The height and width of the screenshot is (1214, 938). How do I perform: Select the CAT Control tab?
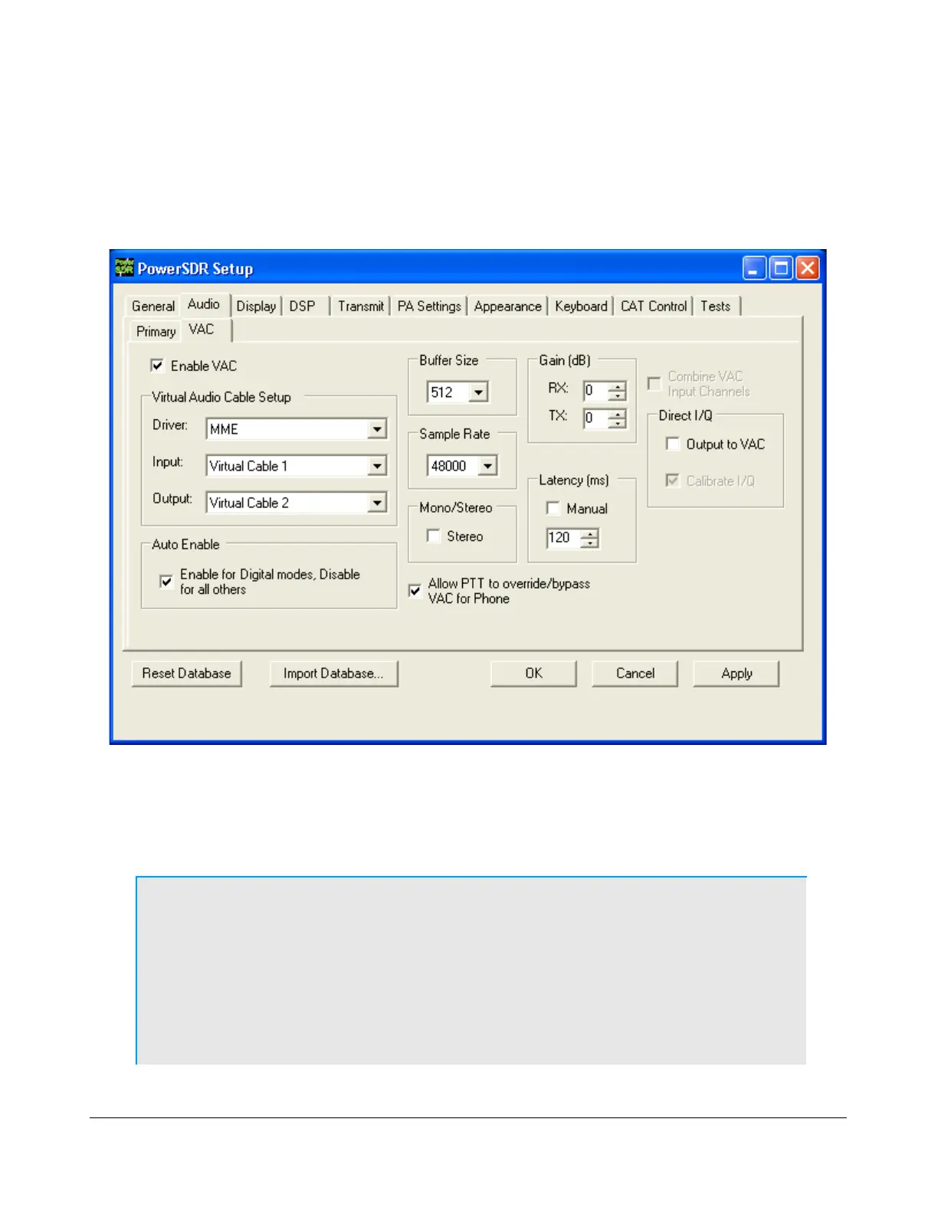tap(654, 306)
